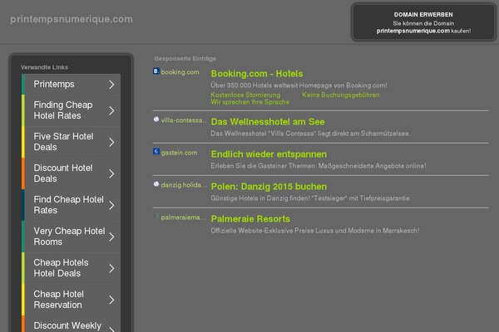Click the palmeraiema... display URL

183,217
